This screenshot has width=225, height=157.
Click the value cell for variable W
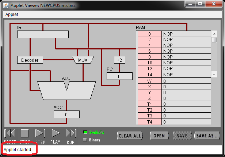click(186, 81)
